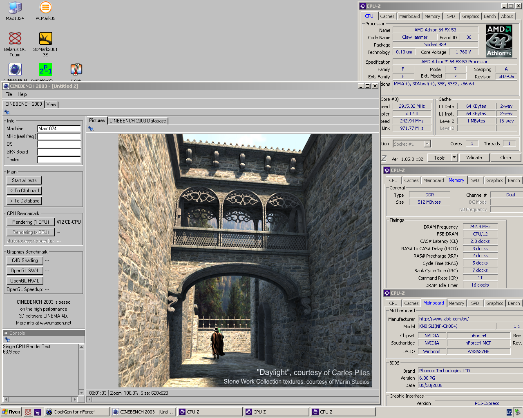Run Rendering (1 CPU) benchmark
The height and width of the screenshot is (418, 523).
click(x=31, y=222)
